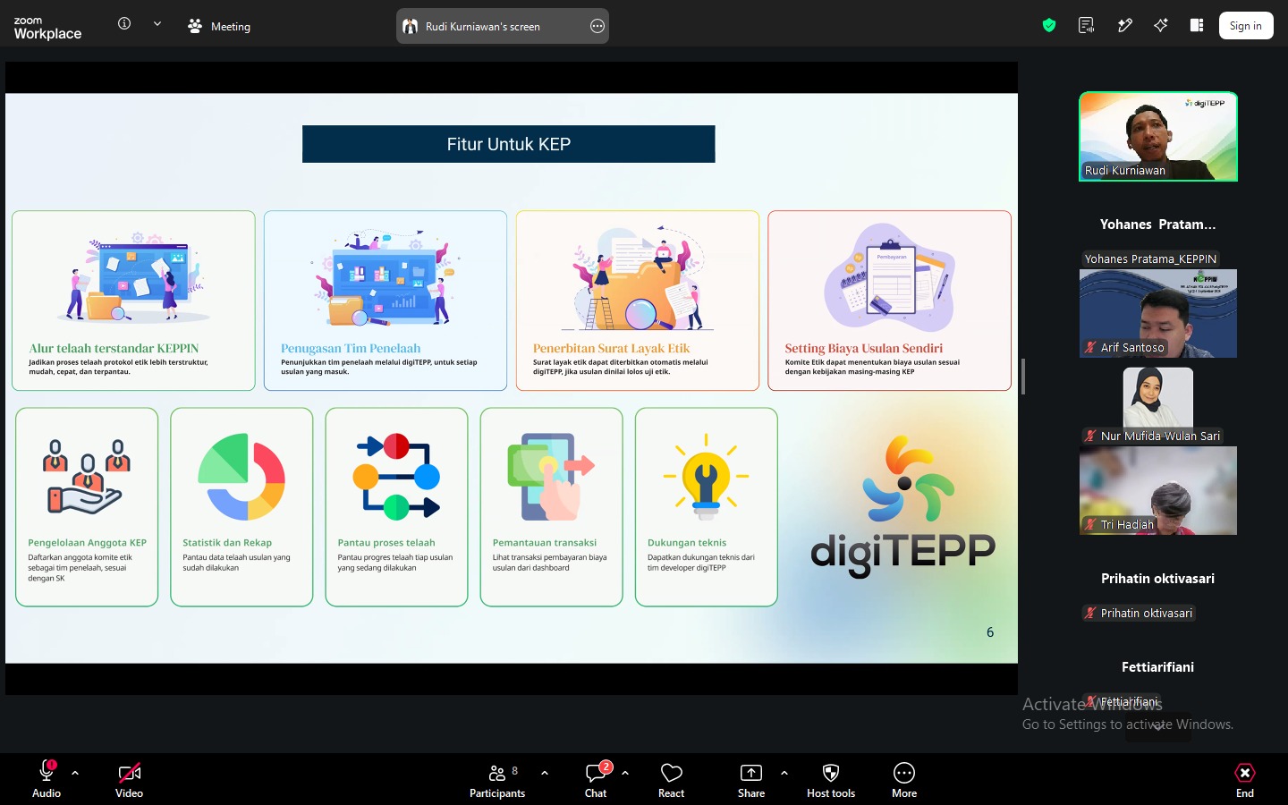Select Rudi Kurniawan's video thumbnail
Screen dimensions: 1288x805
[x=1158, y=137]
